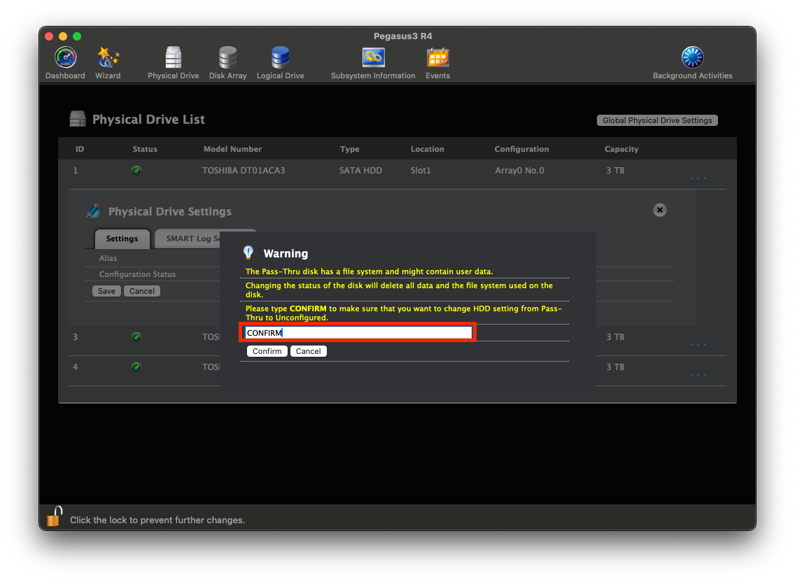The height and width of the screenshot is (582, 795).
Task: Click the CONFIRM text input field
Action: coord(358,332)
